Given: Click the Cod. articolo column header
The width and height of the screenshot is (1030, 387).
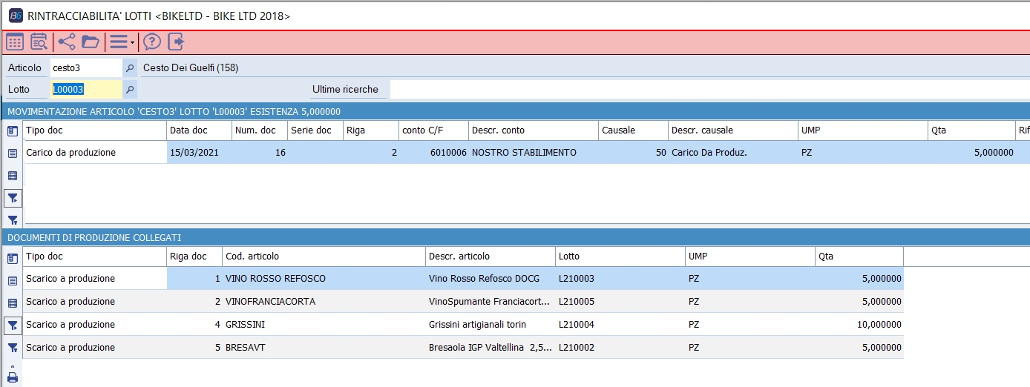Looking at the screenshot, I should pyautogui.click(x=324, y=257).
